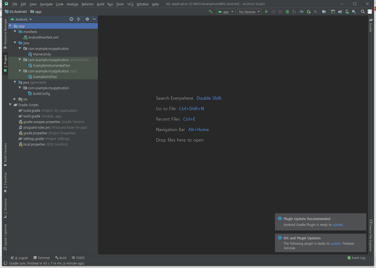This screenshot has height=268, width=376.
Task: Click Attach Debugger to Android Process icon
Action: pyautogui.click(x=308, y=12)
